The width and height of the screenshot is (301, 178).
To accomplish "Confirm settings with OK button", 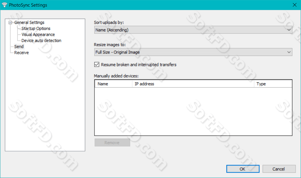I will 243,169.
